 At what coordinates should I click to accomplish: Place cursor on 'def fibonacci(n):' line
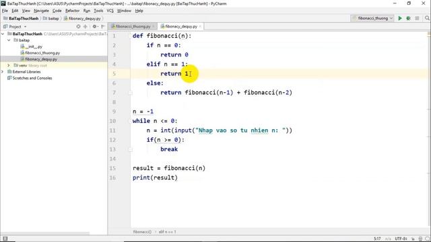coord(162,36)
